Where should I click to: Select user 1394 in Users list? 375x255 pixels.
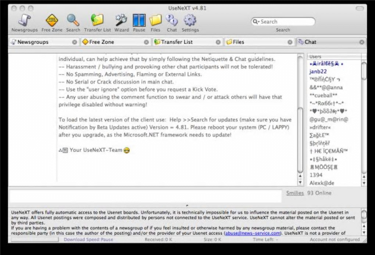click(x=316, y=175)
